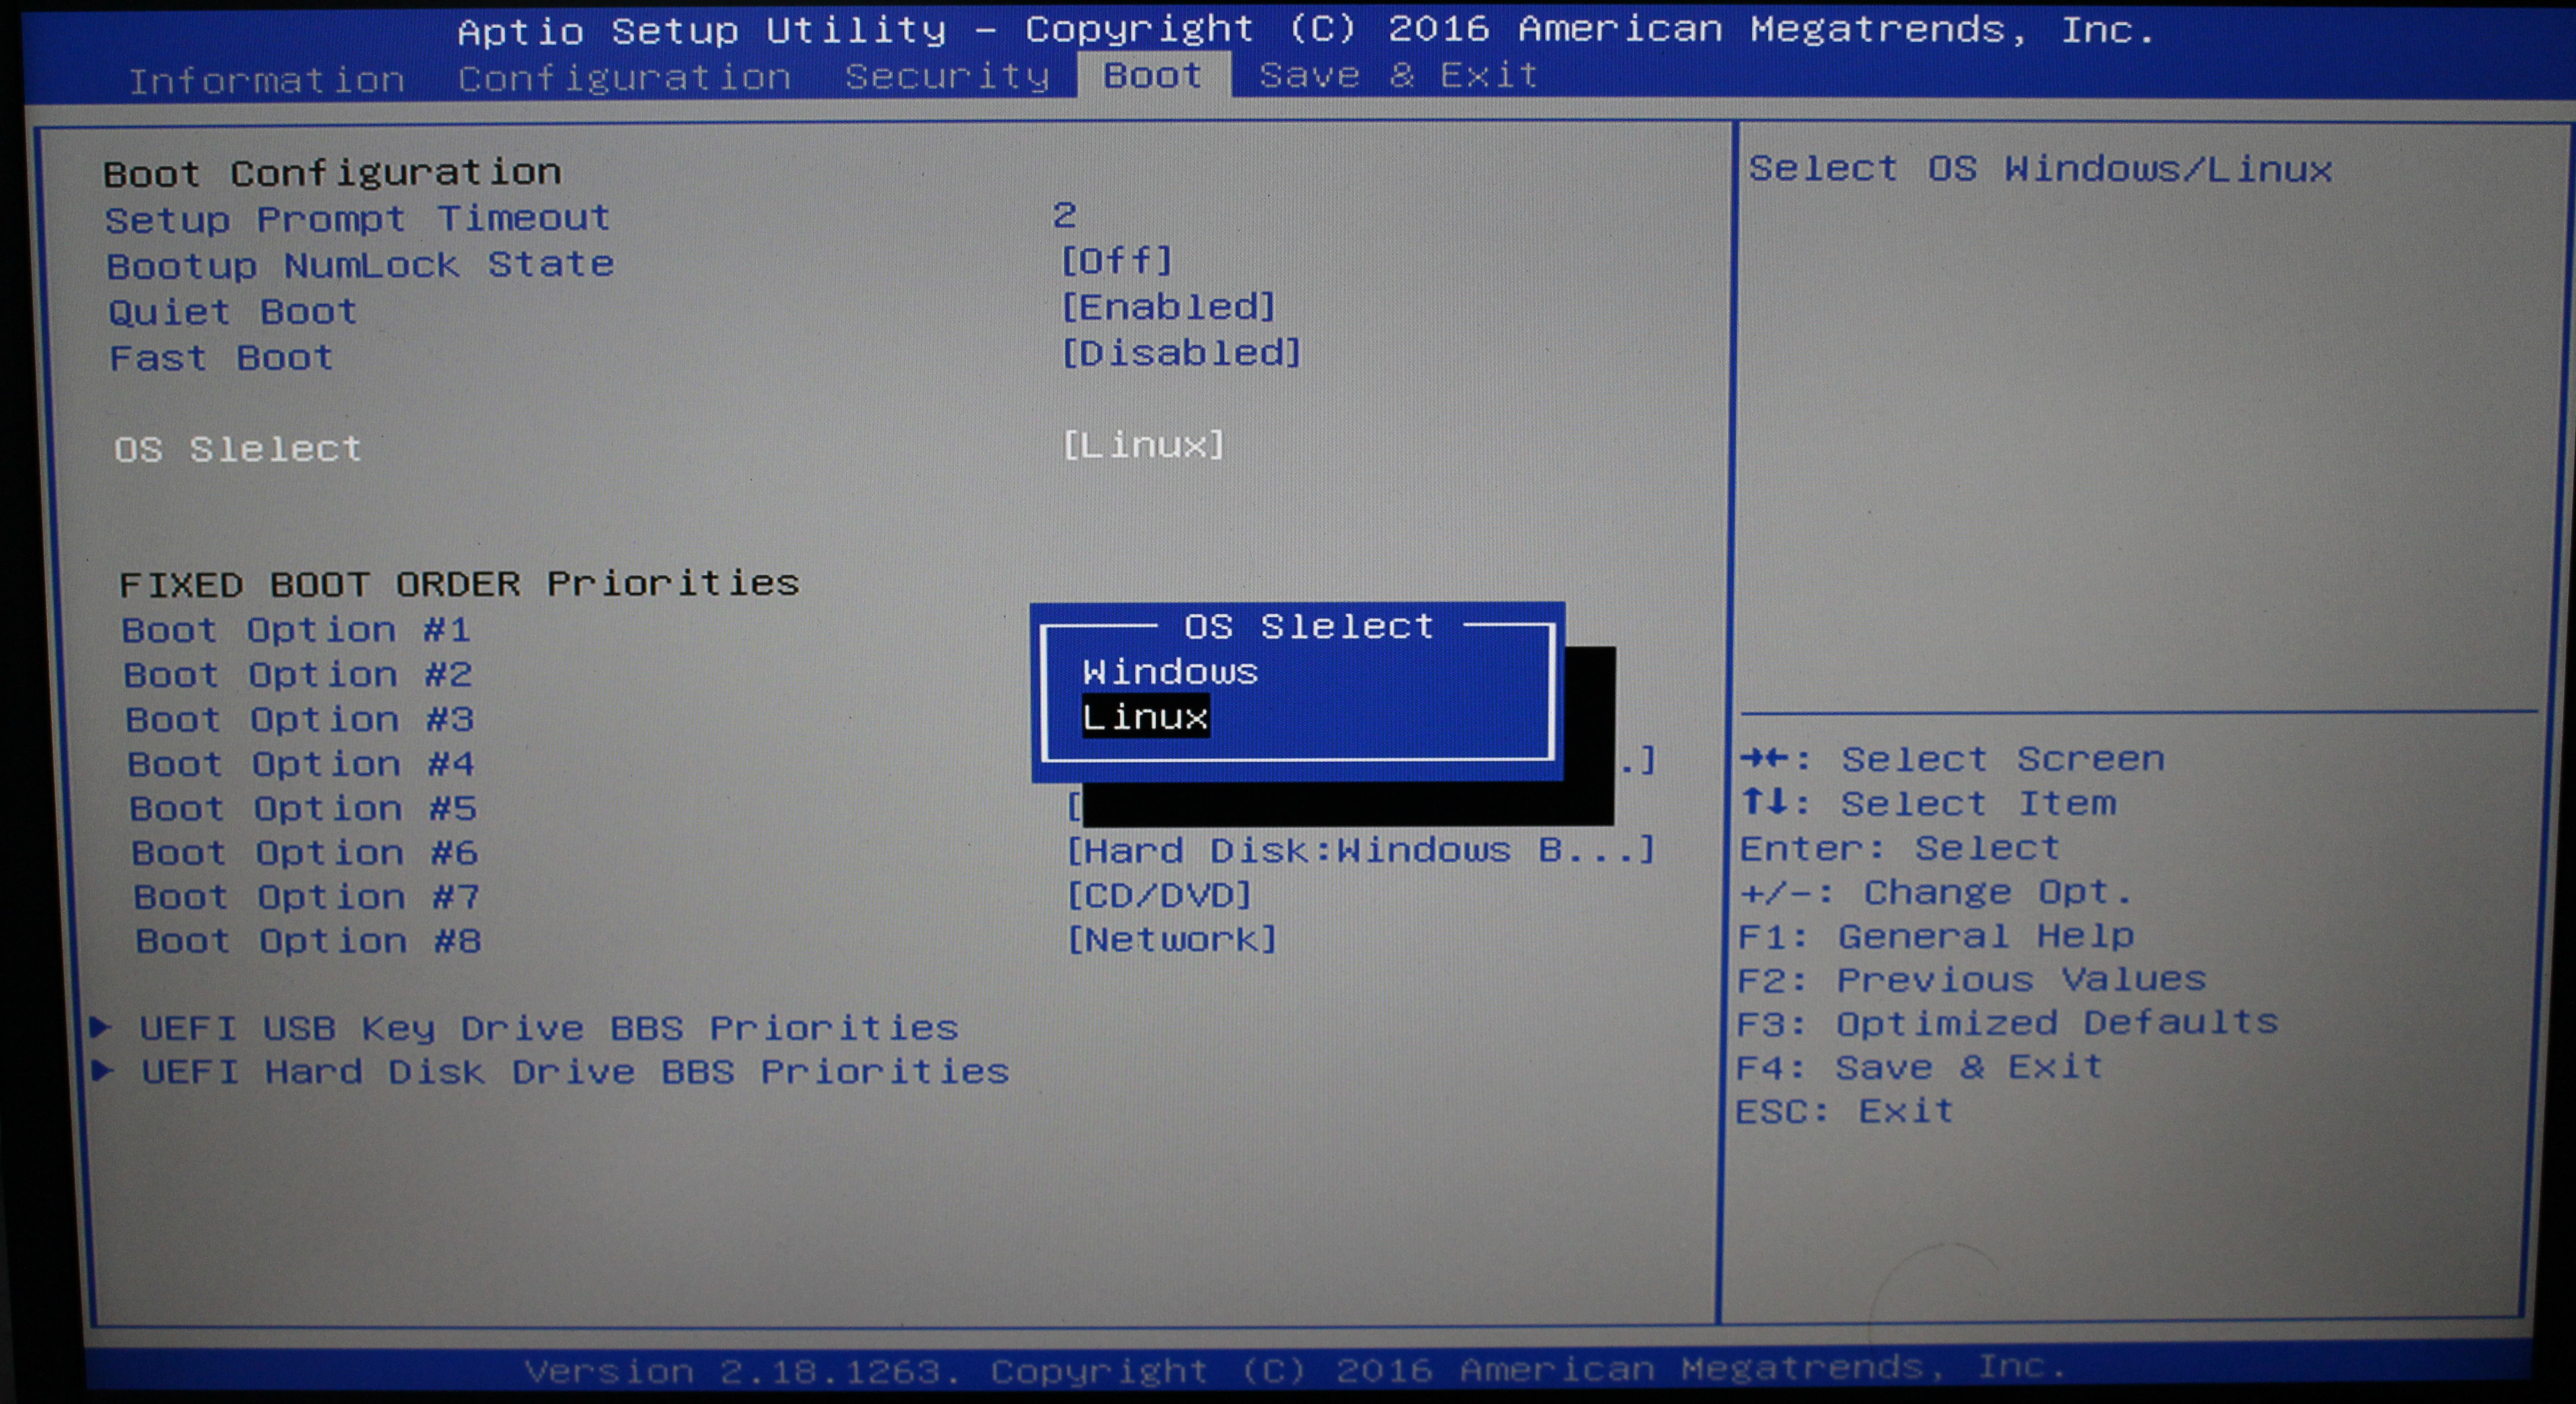Screen dimensions: 2576x1404
Task: Click the F3: Optimized Defaults hint
Action: point(2008,1023)
